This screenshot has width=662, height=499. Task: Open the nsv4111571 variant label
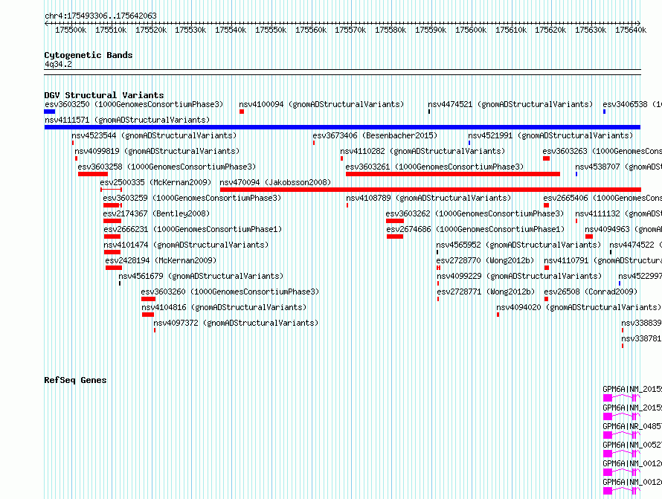[x=127, y=120]
